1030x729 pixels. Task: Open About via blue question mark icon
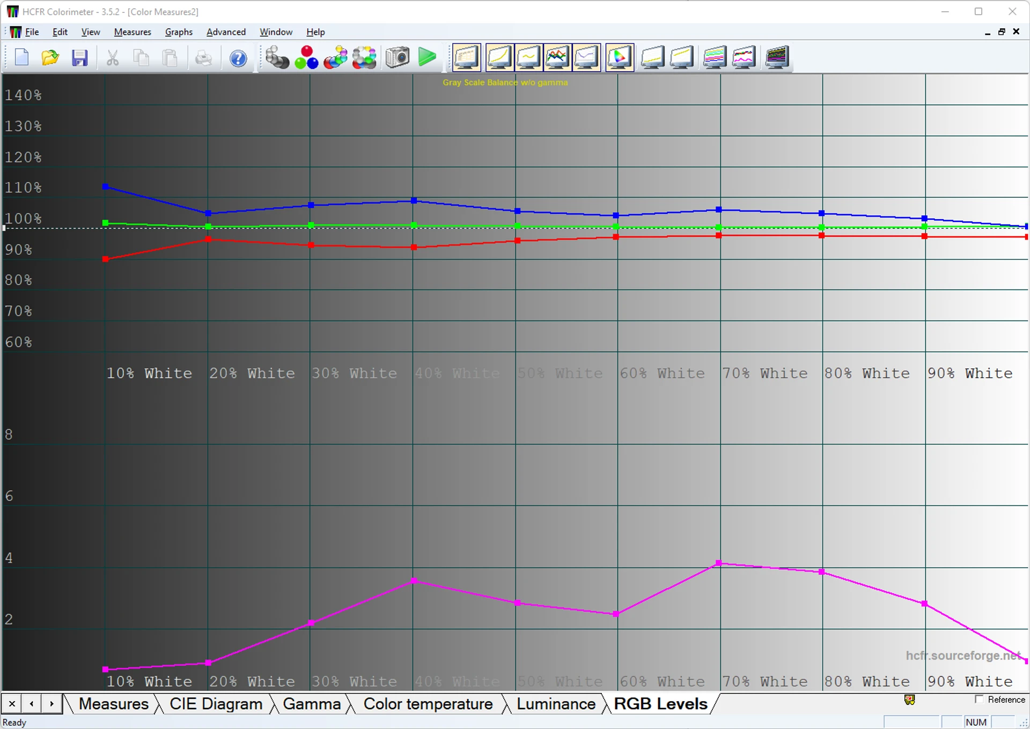238,57
